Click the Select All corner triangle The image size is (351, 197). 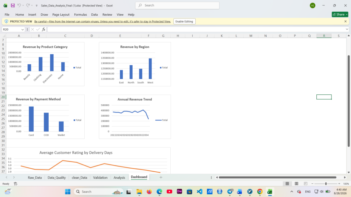(x=4, y=36)
